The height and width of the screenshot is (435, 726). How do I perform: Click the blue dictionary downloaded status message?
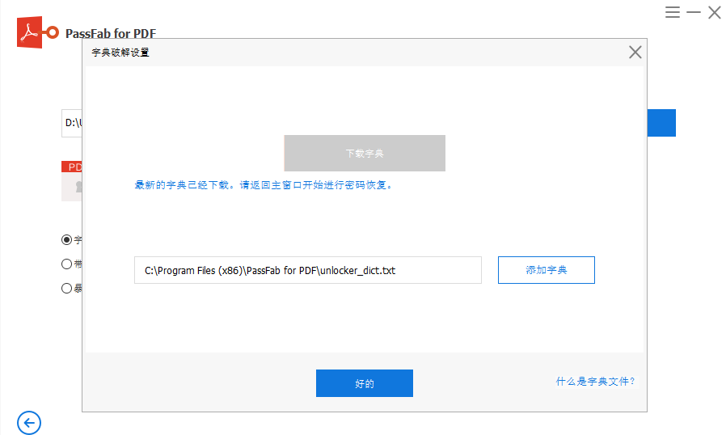pyautogui.click(x=264, y=185)
